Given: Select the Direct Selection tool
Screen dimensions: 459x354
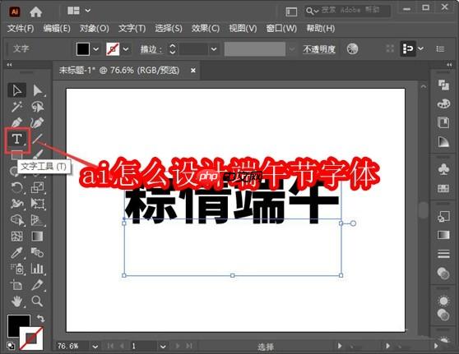Looking at the screenshot, I should coord(38,90).
